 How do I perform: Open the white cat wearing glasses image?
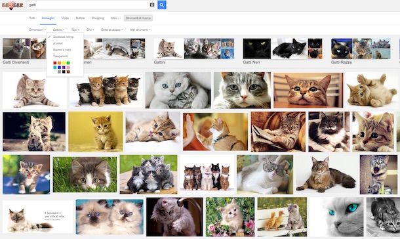tap(265, 175)
